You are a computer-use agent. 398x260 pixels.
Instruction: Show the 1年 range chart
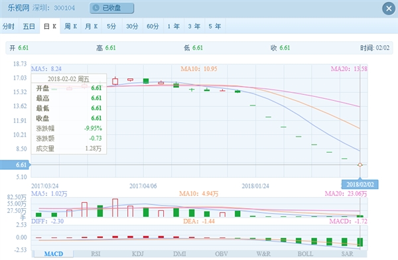tap(174, 26)
